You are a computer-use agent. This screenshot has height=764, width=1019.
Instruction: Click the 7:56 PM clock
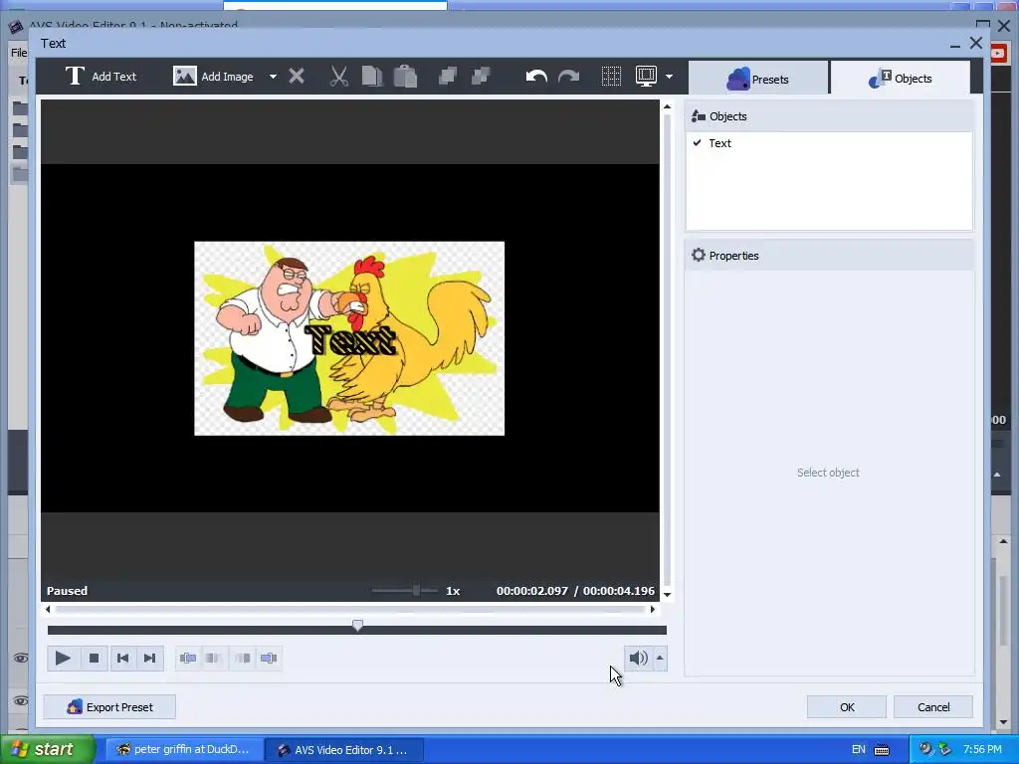pos(982,749)
